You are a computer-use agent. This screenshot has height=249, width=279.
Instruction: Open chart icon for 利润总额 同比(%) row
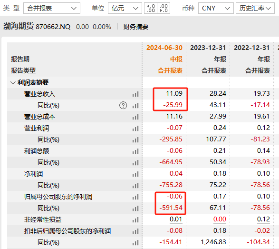(135, 162)
